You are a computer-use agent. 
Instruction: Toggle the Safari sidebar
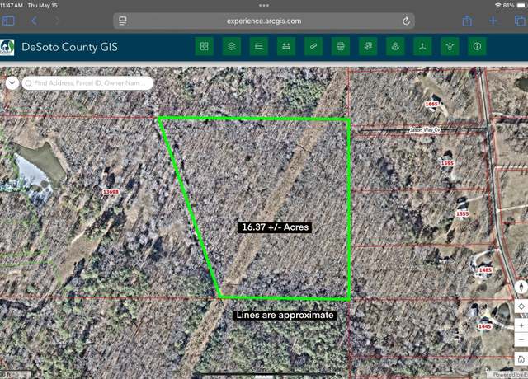click(8, 21)
